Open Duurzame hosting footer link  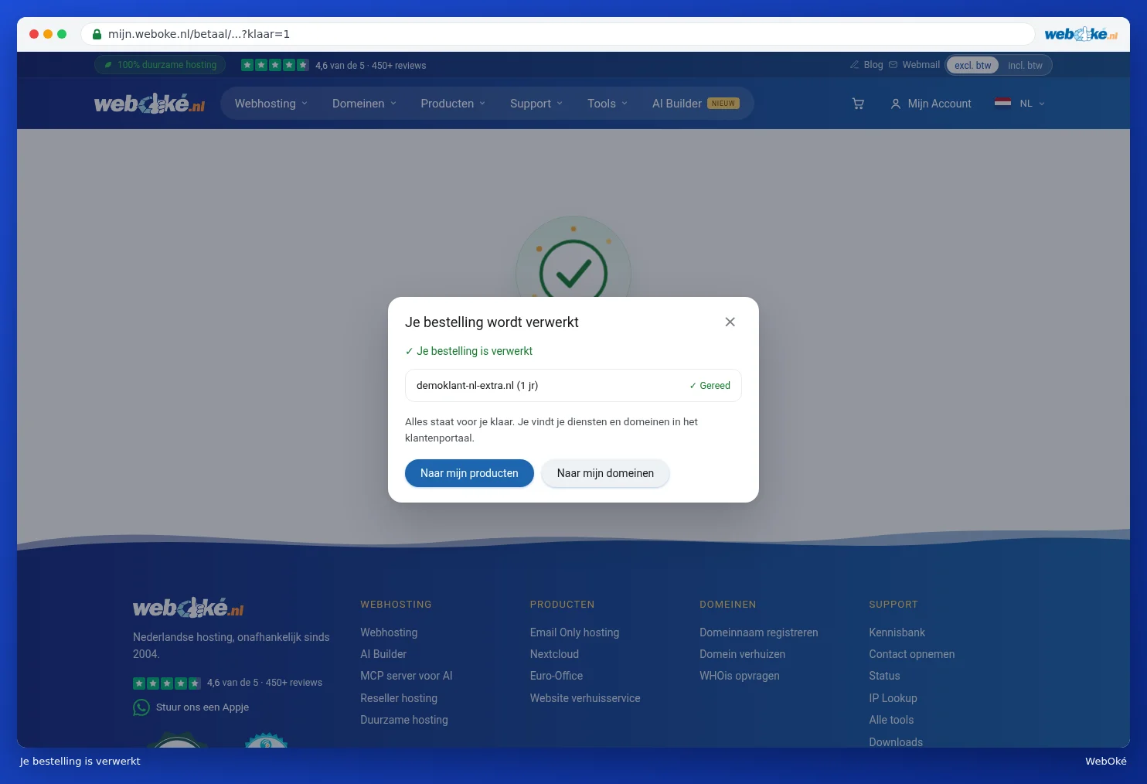tap(404, 720)
